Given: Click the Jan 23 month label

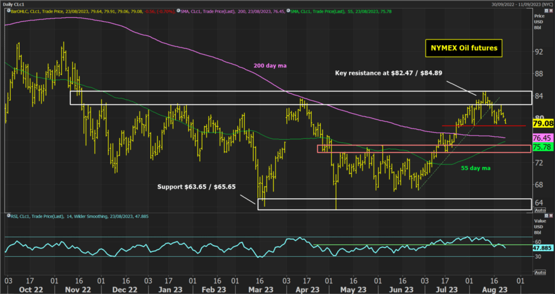Looking at the screenshot, I should 171,290.
